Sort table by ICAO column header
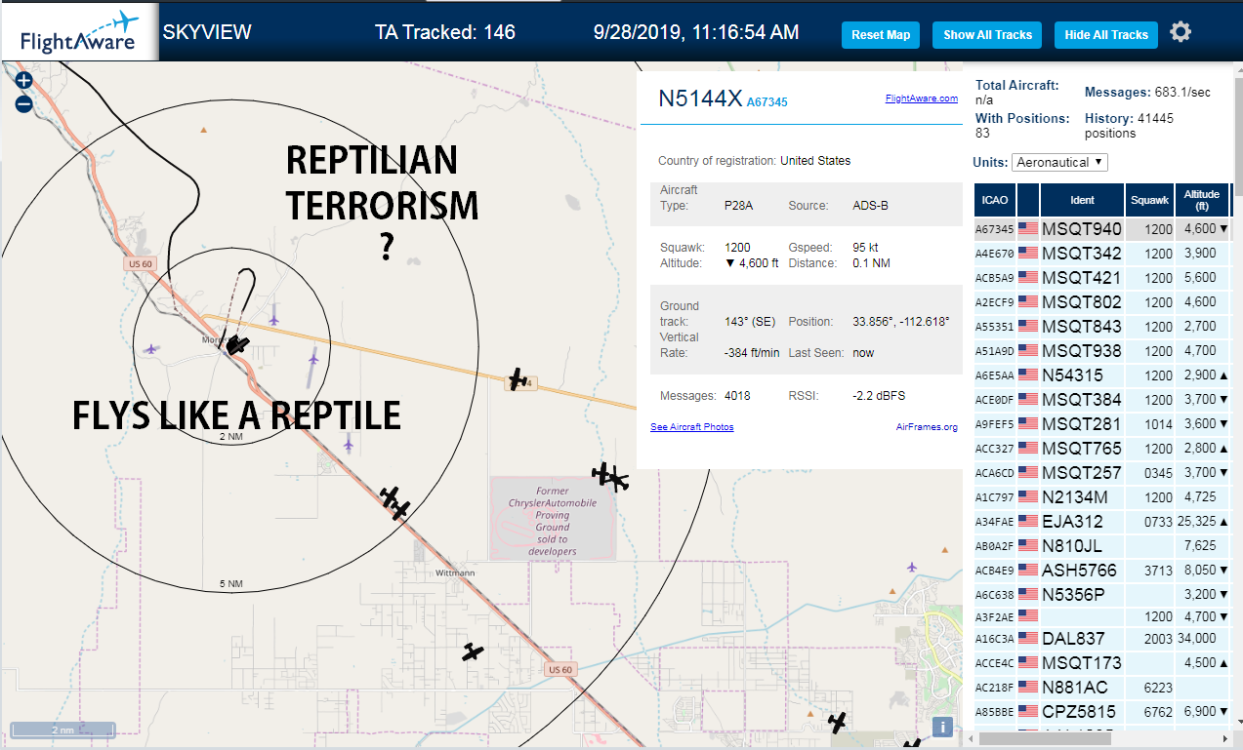The image size is (1243, 750). [x=995, y=200]
